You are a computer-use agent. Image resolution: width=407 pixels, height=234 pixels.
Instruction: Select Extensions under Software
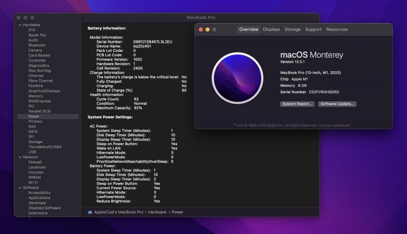38,213
